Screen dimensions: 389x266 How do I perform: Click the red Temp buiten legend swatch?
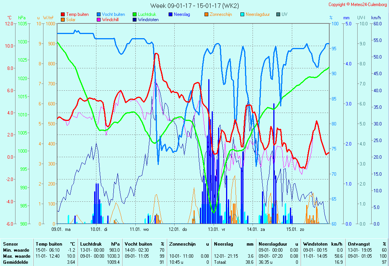pyautogui.click(x=63, y=14)
